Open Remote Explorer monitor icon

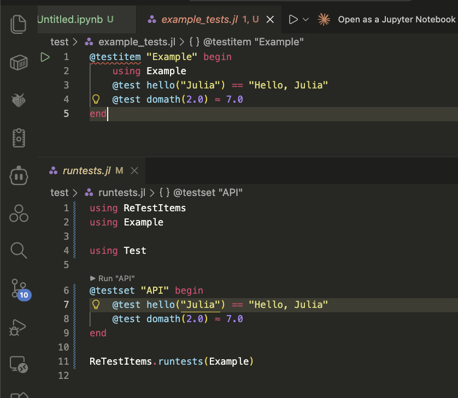(x=19, y=364)
